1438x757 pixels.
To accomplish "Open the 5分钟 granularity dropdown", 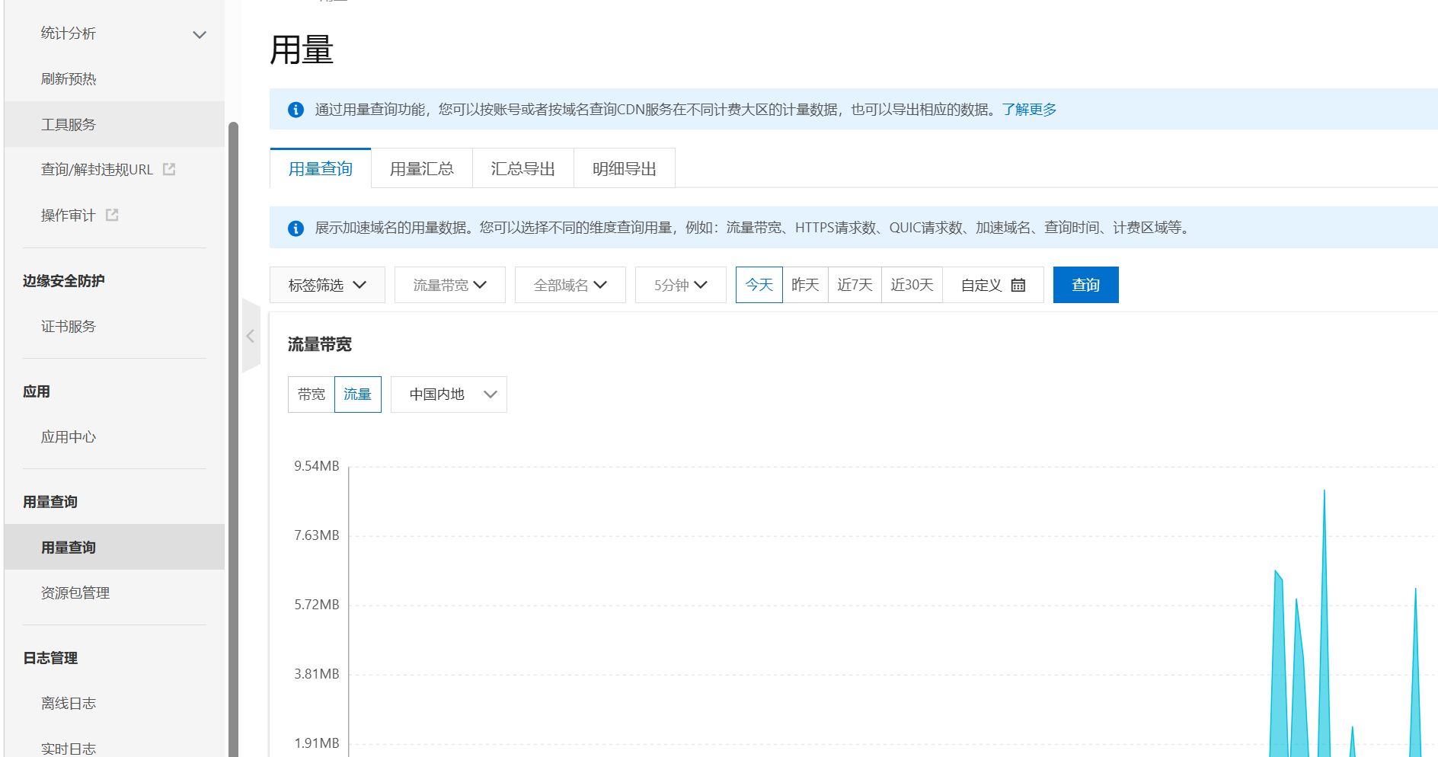I will pyautogui.click(x=681, y=285).
